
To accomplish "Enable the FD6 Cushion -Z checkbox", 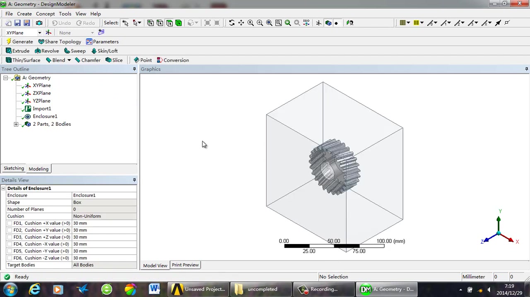I will point(10,258).
